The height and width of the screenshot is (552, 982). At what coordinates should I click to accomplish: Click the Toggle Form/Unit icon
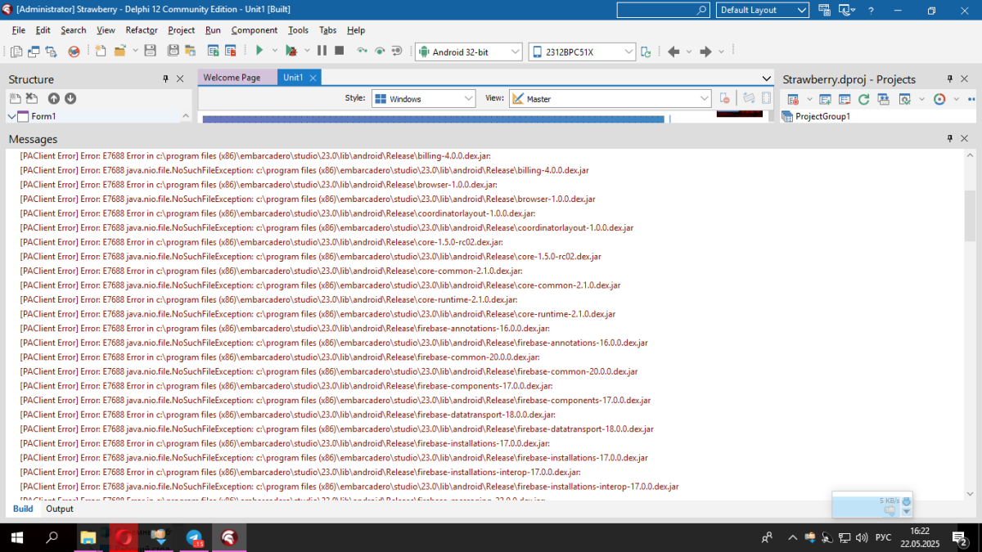coord(51,51)
